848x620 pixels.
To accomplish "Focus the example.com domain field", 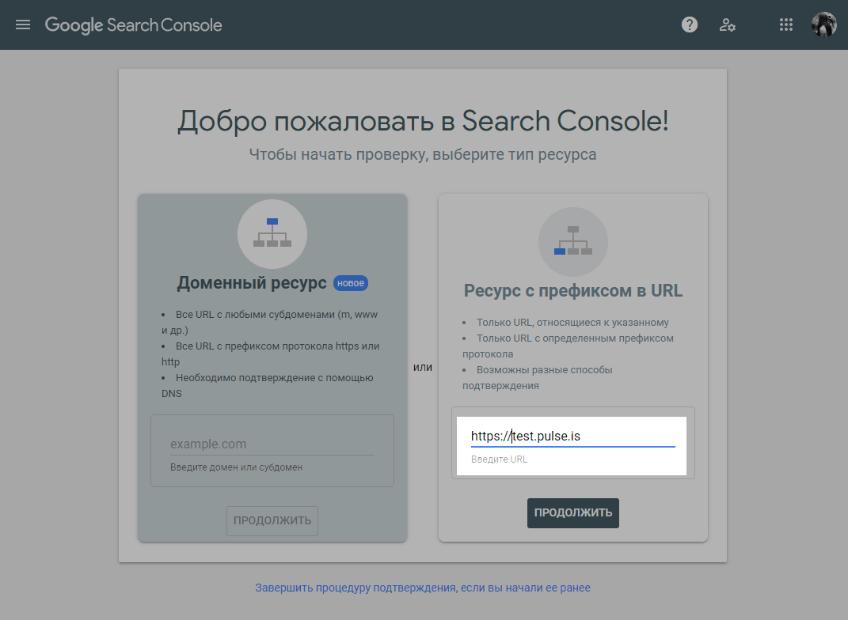I will click(272, 444).
